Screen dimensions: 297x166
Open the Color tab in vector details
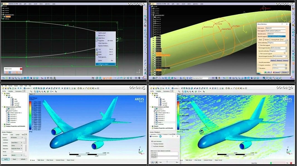[12, 135]
